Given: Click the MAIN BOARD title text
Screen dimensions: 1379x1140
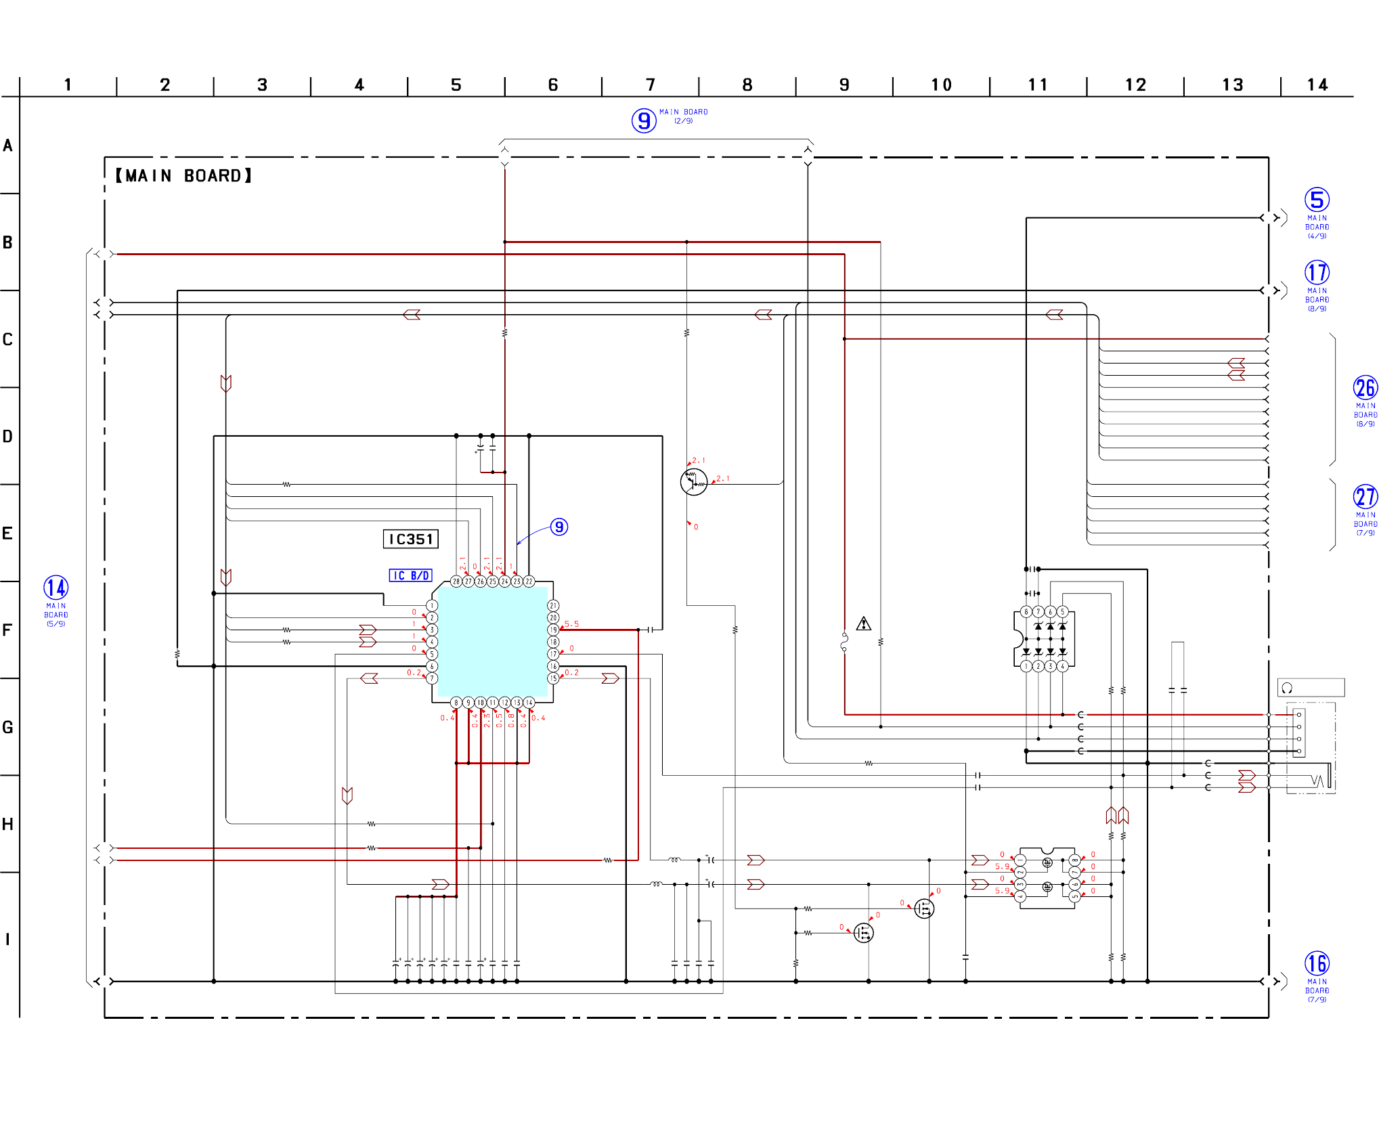Looking at the screenshot, I should pyautogui.click(x=183, y=176).
